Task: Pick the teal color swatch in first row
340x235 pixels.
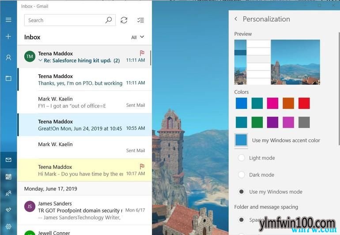Action: coord(257,103)
